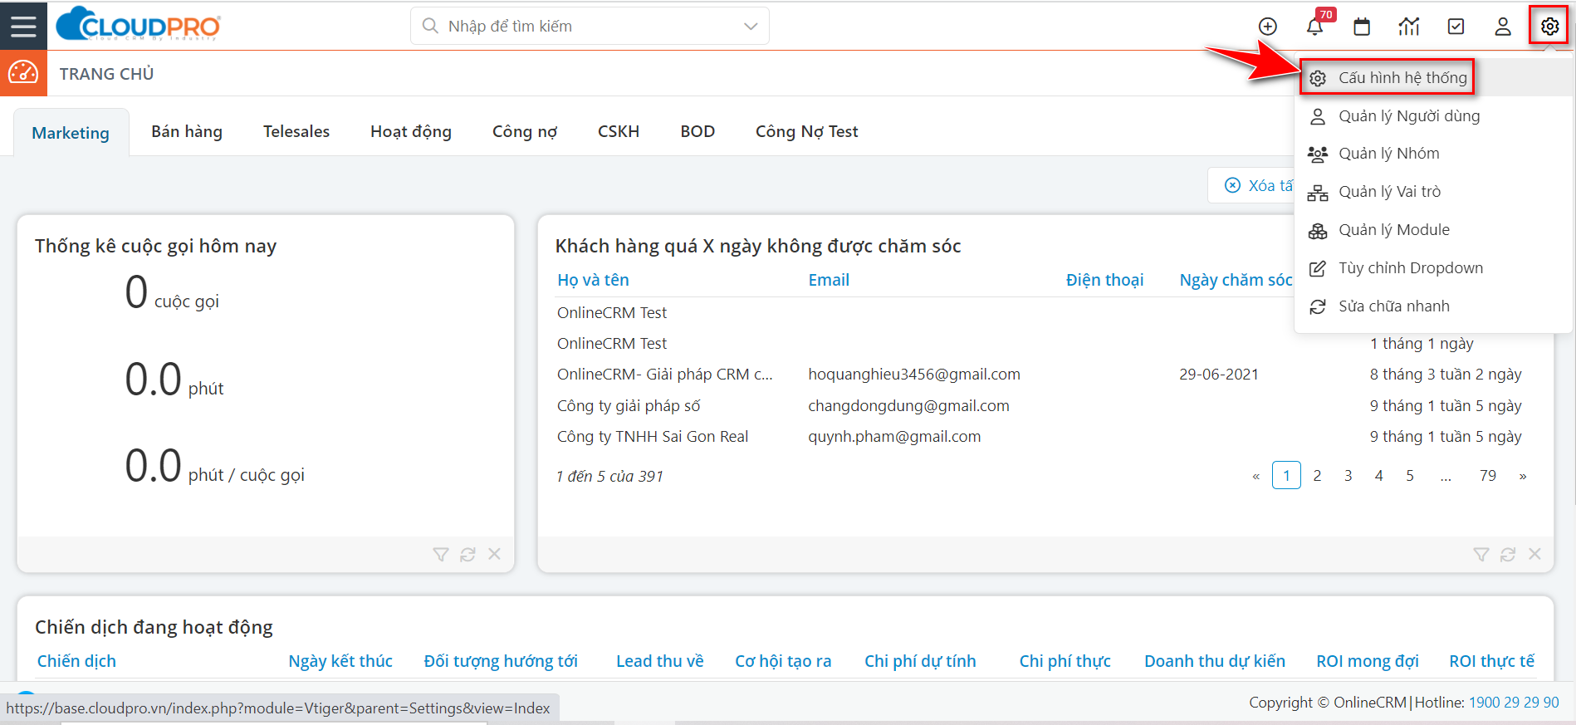Click next page » arrow
Image resolution: width=1576 pixels, height=725 pixels.
coord(1522,476)
